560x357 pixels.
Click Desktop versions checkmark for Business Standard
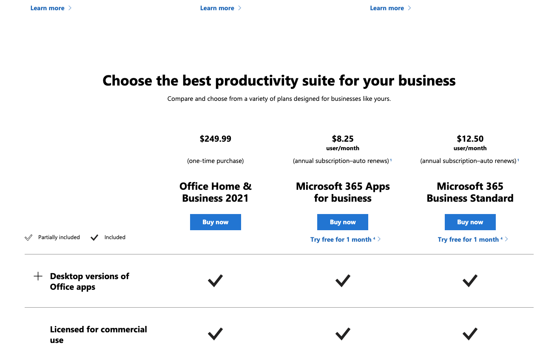point(470,281)
